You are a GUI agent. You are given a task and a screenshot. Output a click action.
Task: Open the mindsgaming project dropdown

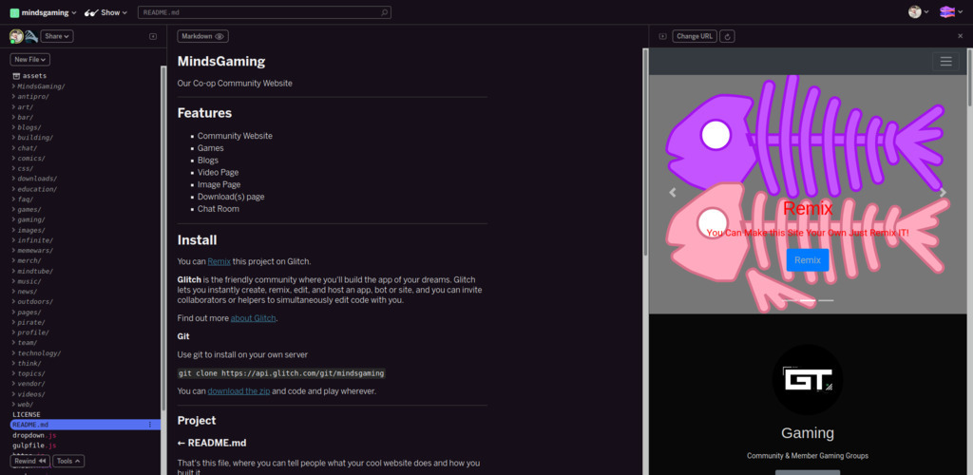[x=43, y=12]
